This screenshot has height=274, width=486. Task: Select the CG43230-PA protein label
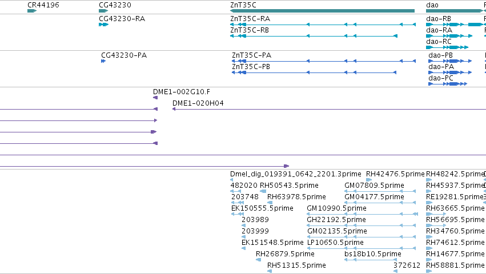(124, 55)
